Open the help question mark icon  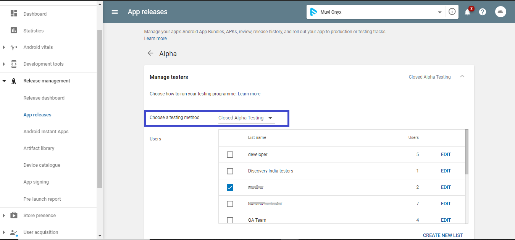(483, 12)
